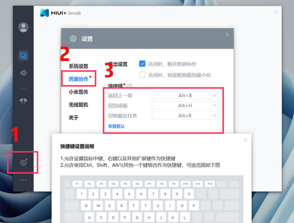Image resolution: width=294 pixels, height=223 pixels.
Task: Select the cross-screen collaboration sidebar icon
Action: (23, 56)
